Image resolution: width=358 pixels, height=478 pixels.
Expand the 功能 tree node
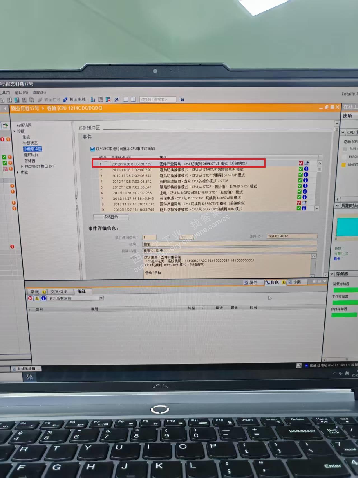(18, 172)
